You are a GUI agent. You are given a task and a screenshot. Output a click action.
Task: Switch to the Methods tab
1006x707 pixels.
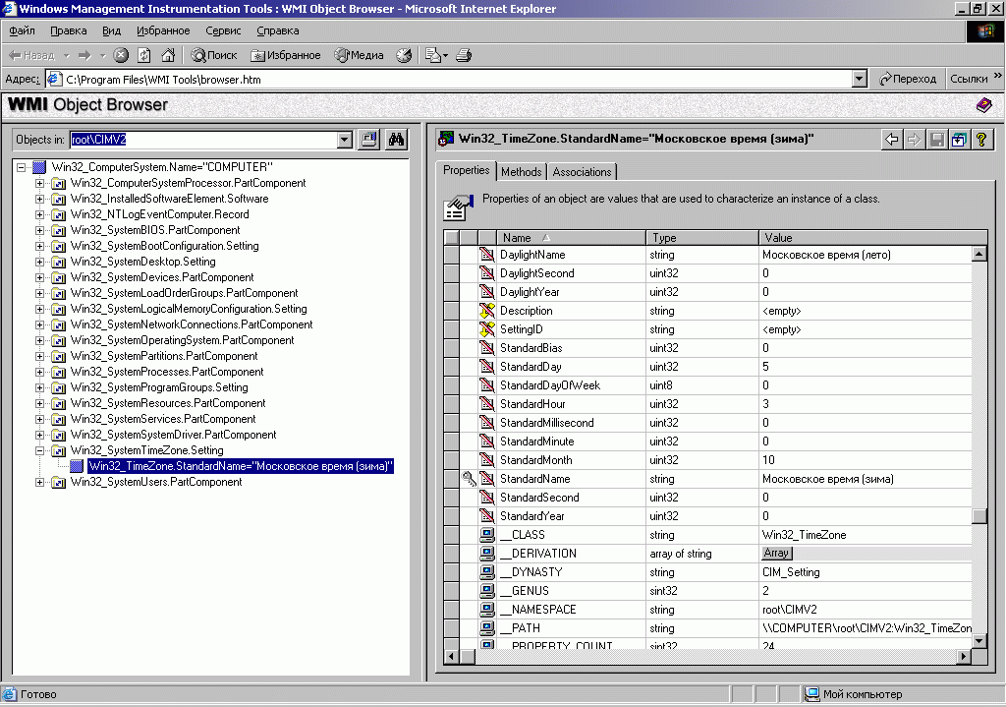[521, 171]
